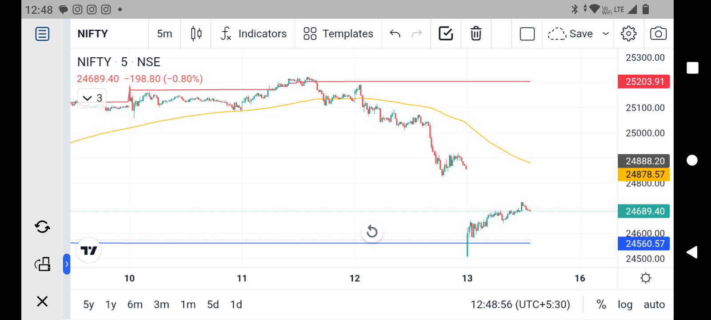This screenshot has height=320, width=711.
Task: Select the layout rectangle icon
Action: [527, 34]
